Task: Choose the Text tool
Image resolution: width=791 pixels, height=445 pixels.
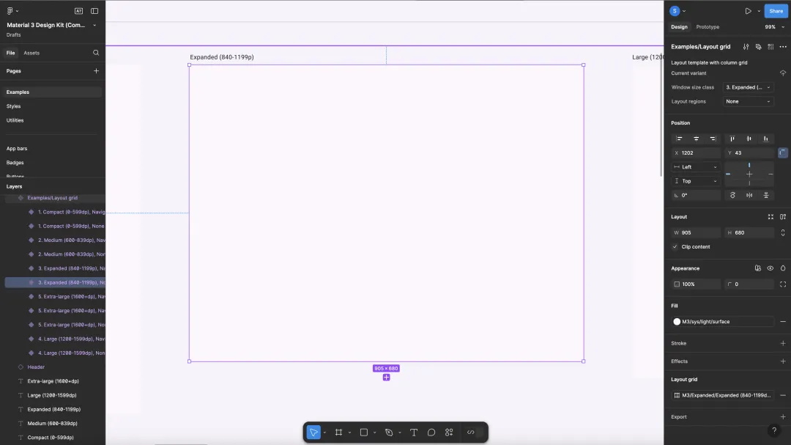Action: [414, 433]
